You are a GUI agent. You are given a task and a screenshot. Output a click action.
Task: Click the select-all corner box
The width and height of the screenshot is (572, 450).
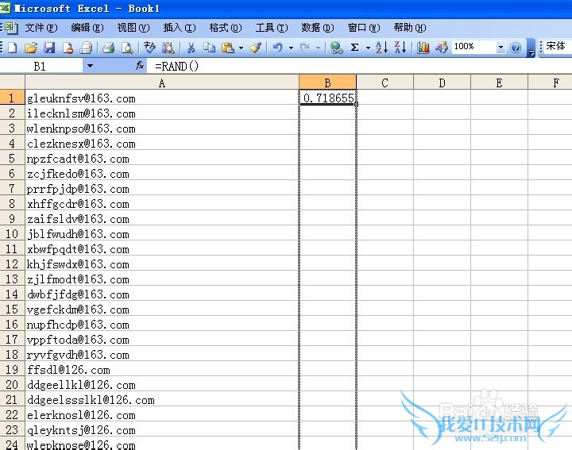pos(12,83)
